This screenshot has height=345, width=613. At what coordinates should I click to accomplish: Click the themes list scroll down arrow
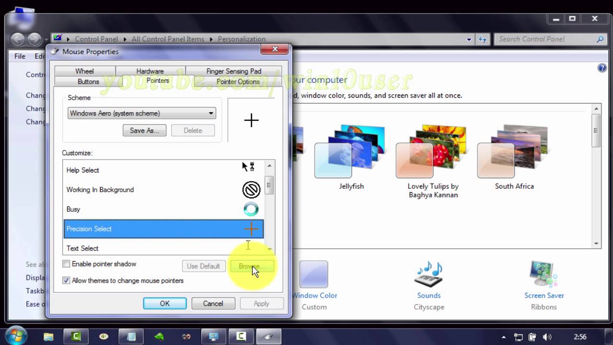(596, 243)
